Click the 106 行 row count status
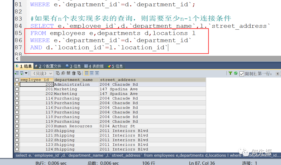The height and width of the screenshot is (165, 281). pos(149,163)
